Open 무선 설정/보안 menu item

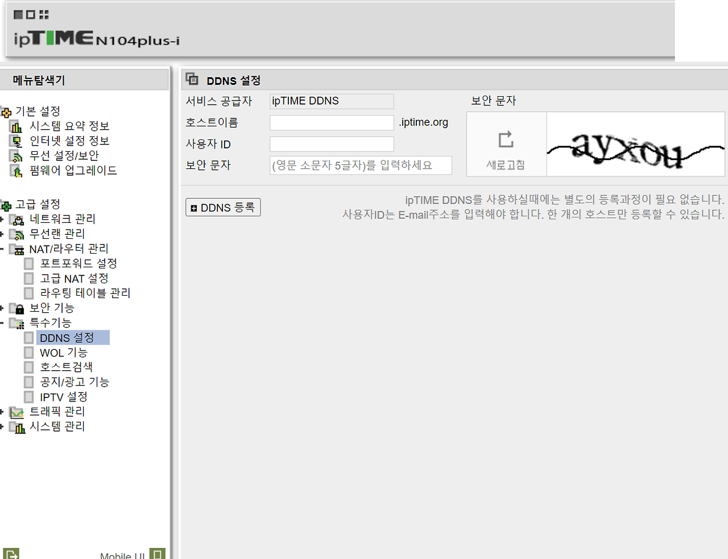click(x=64, y=156)
